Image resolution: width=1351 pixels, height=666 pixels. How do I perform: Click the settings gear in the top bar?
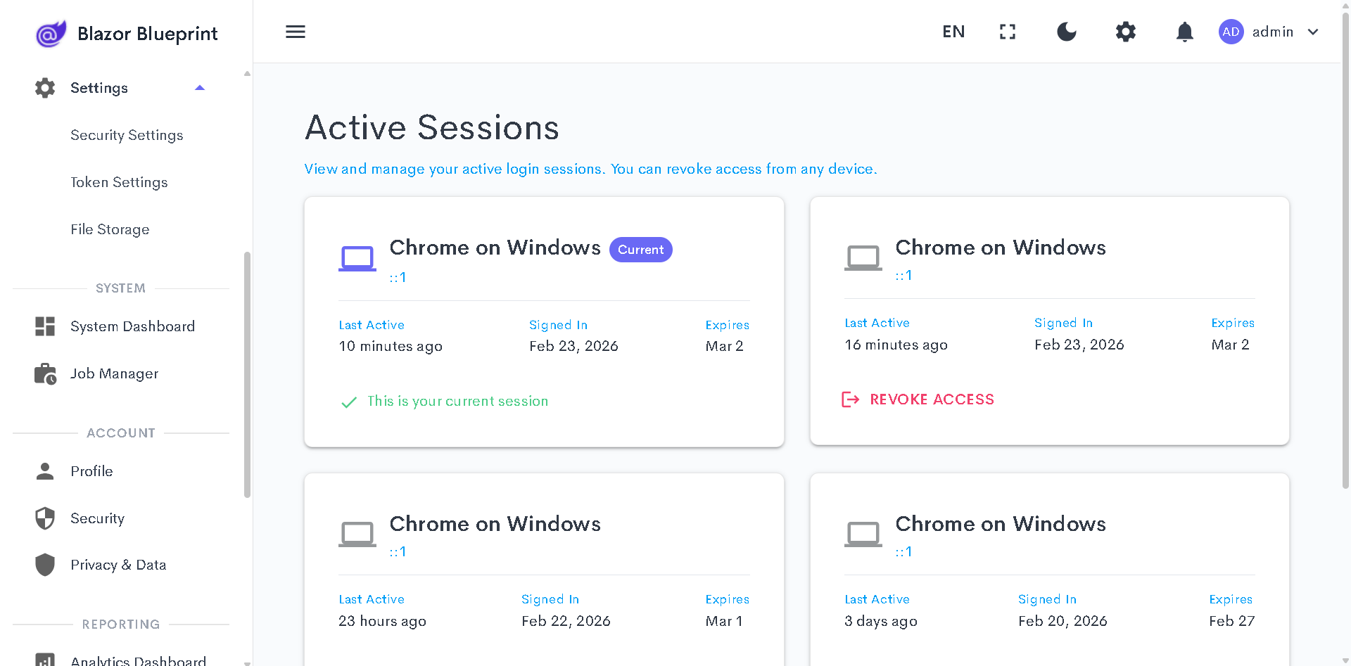[x=1125, y=32]
